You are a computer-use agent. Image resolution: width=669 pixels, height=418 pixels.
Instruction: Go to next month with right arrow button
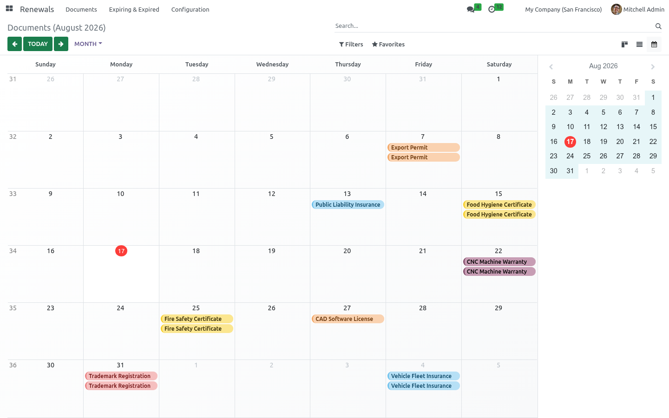(x=61, y=44)
